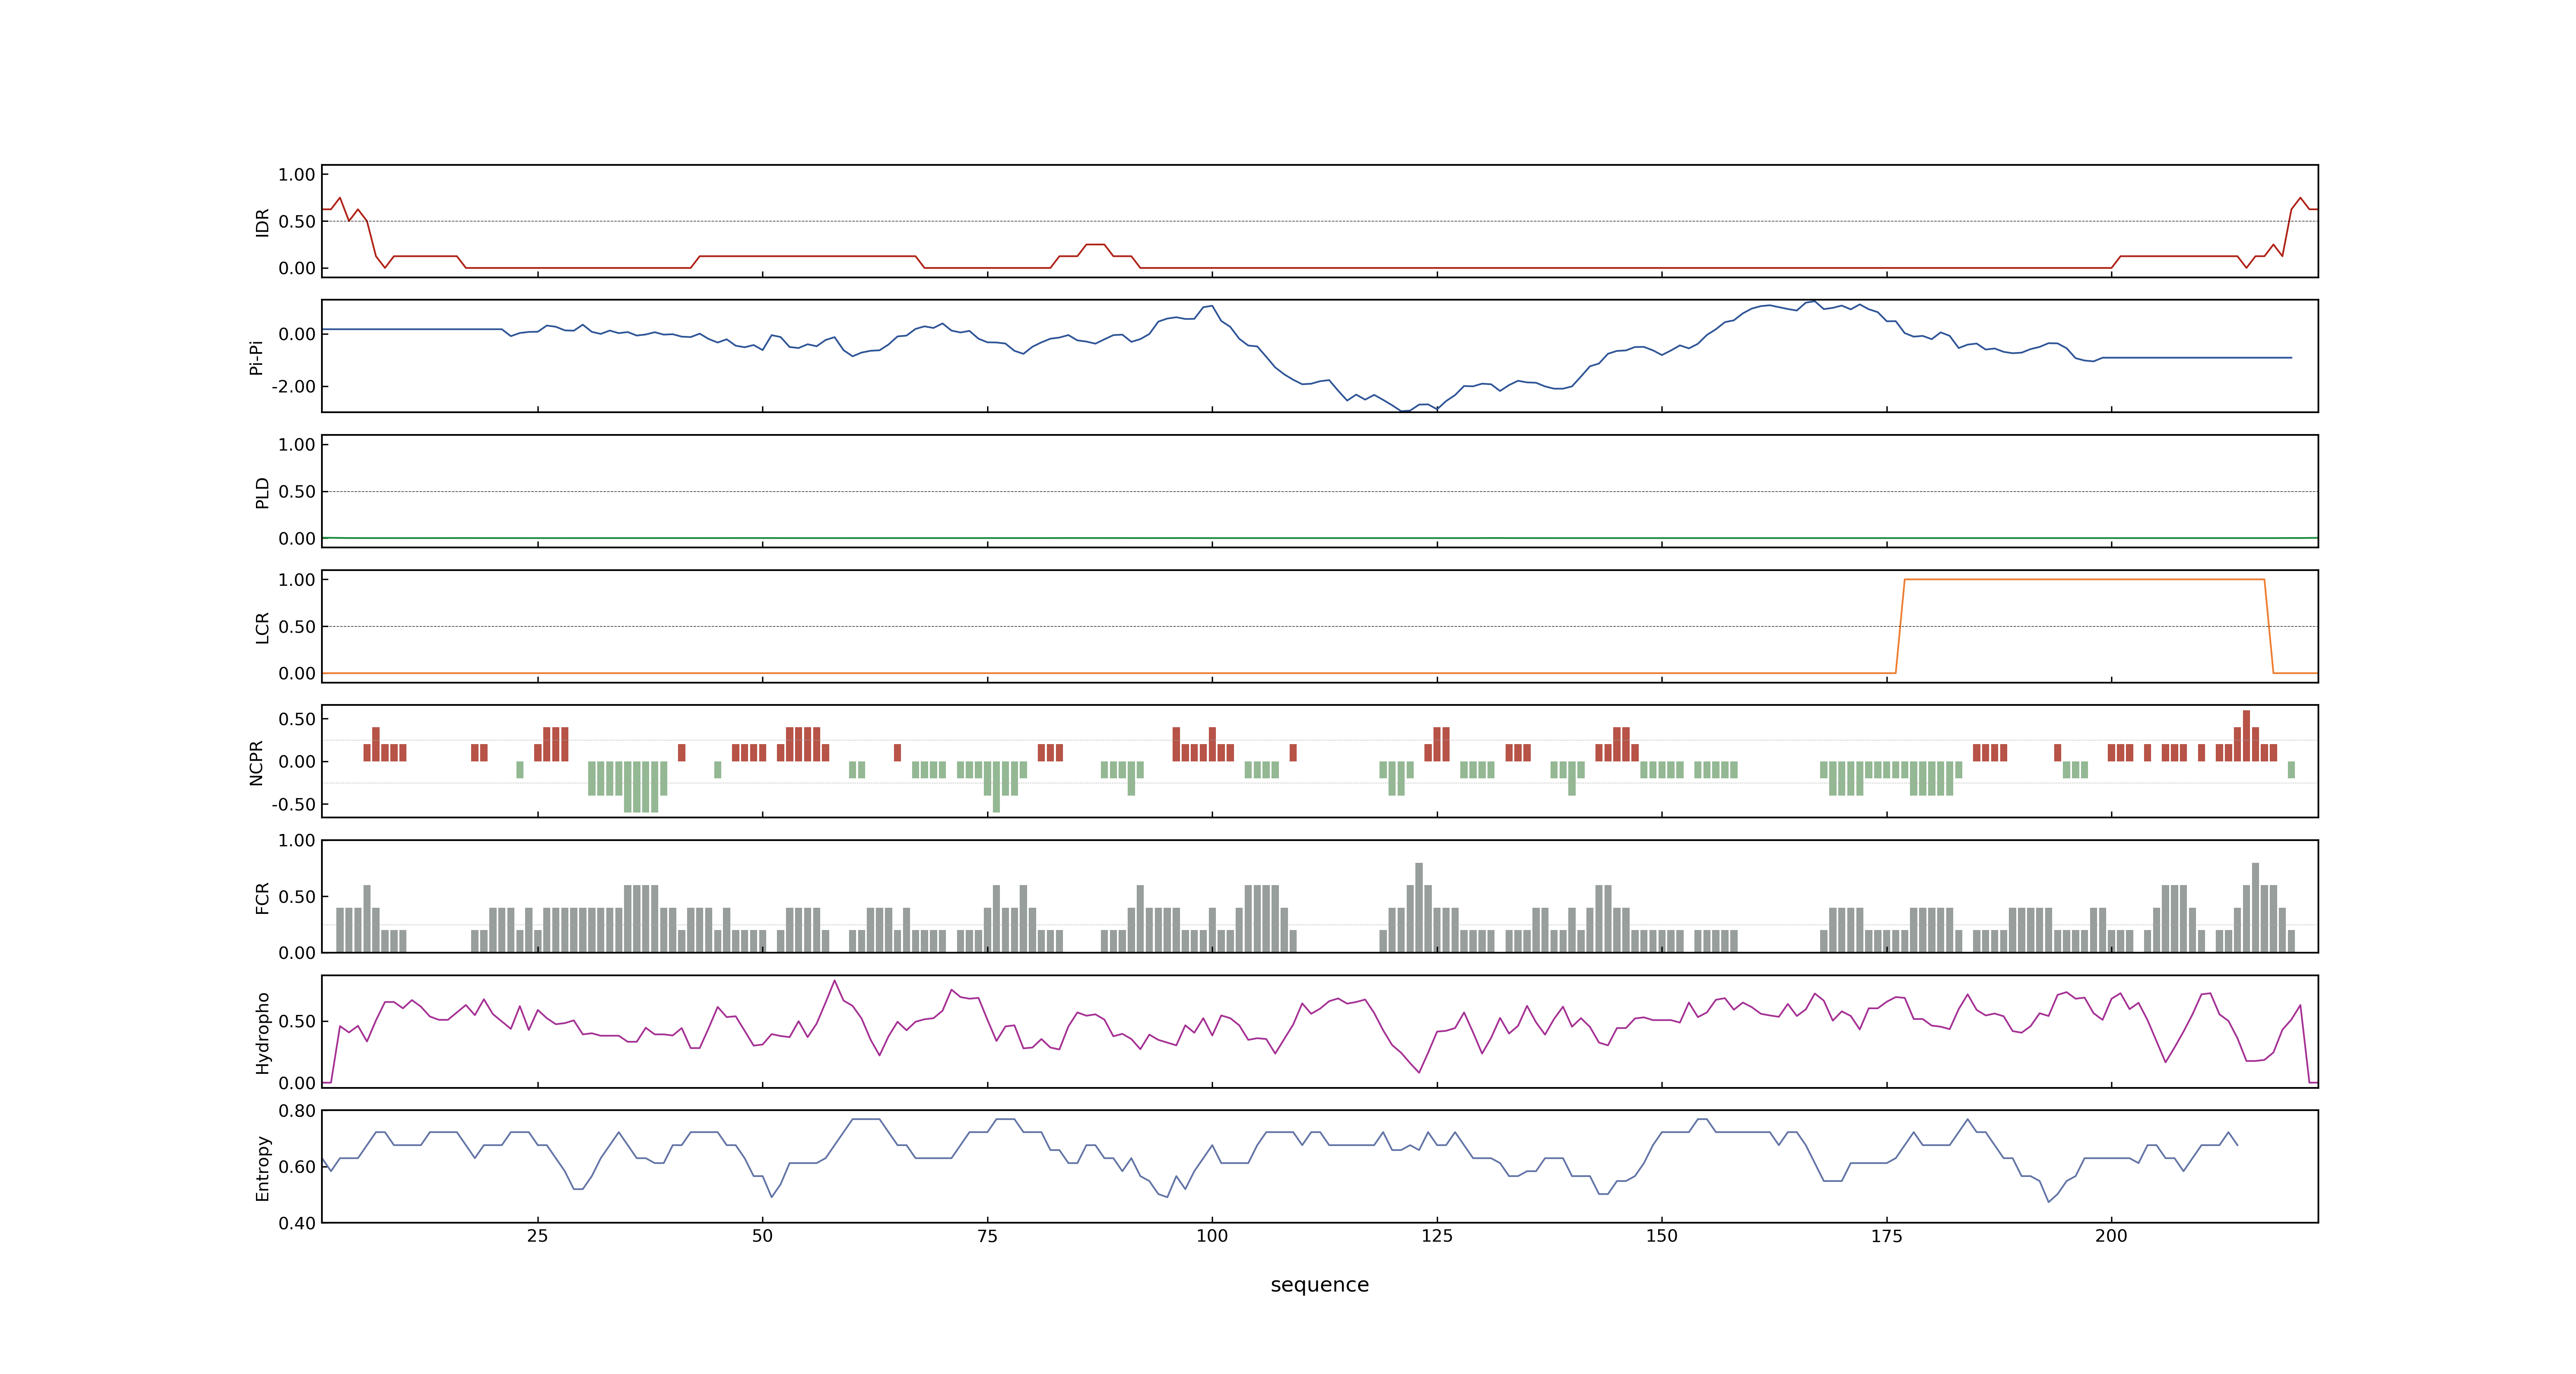Click the Hydropho y-axis label

click(262, 1033)
